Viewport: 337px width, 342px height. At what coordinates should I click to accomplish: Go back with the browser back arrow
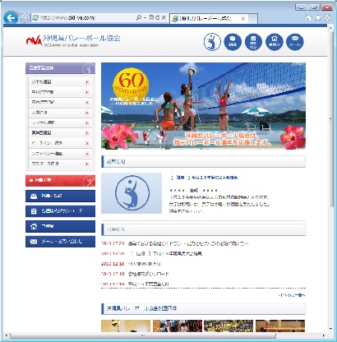[11, 18]
